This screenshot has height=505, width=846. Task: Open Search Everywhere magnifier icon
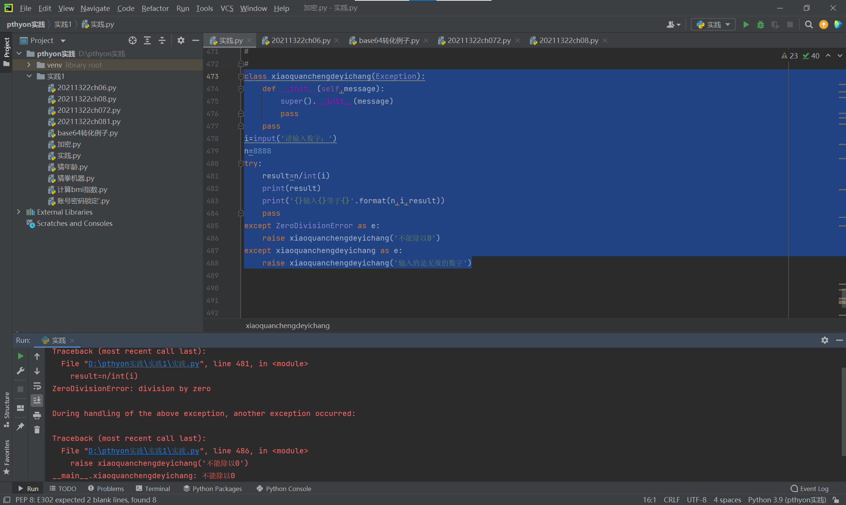(809, 25)
